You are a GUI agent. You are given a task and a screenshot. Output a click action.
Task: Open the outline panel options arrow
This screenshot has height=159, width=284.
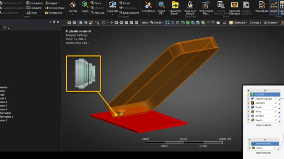50,22
